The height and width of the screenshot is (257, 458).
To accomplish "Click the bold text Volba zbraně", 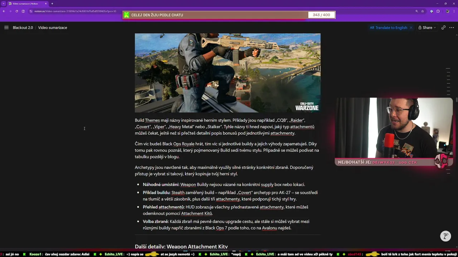I will [x=156, y=222].
